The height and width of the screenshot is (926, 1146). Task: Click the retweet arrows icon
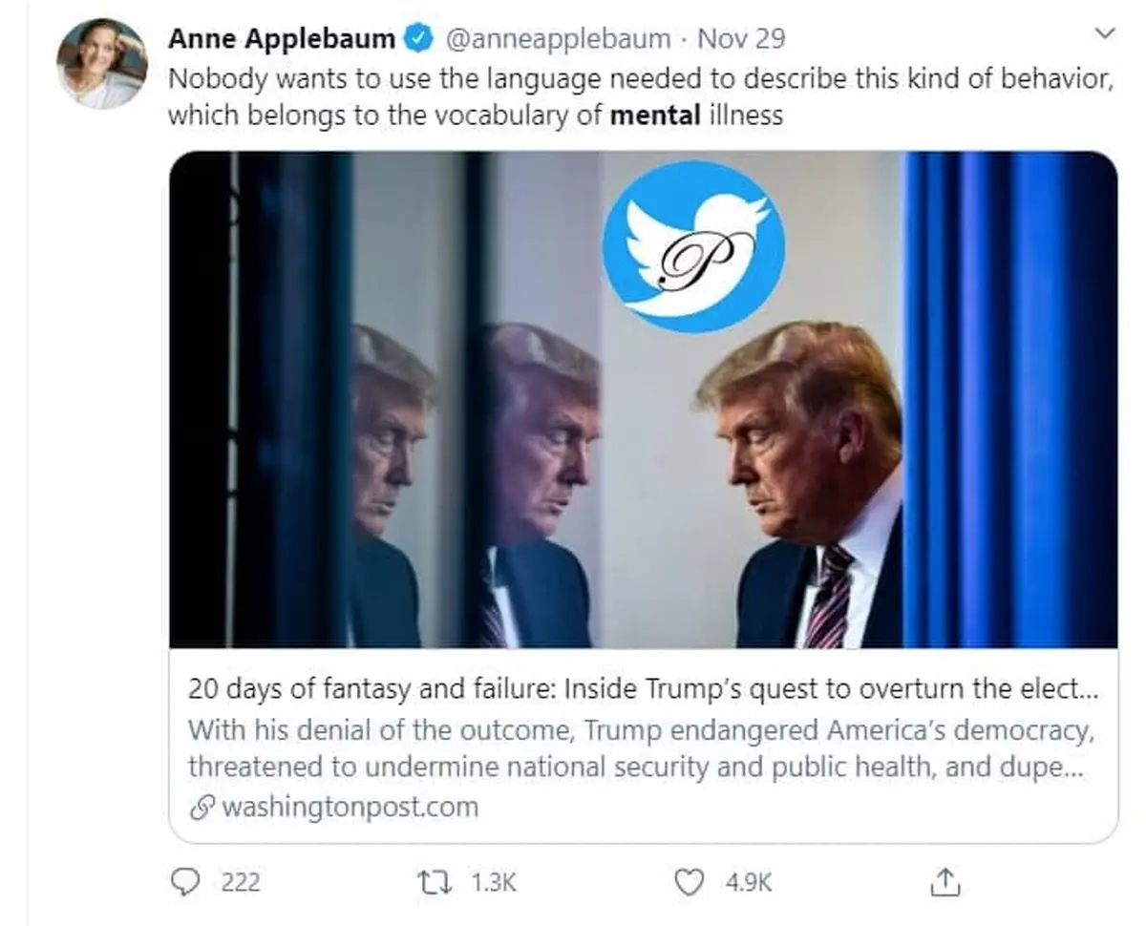pyautogui.click(x=438, y=882)
